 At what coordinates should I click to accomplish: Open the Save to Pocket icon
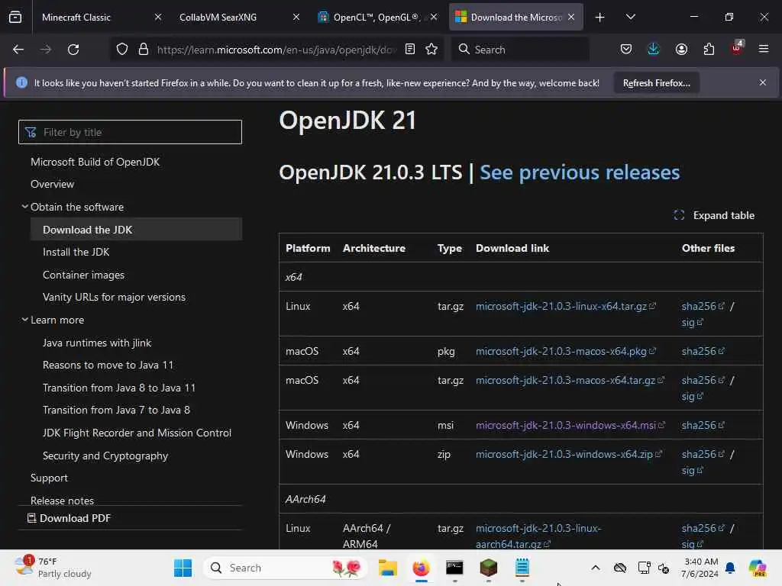626,50
